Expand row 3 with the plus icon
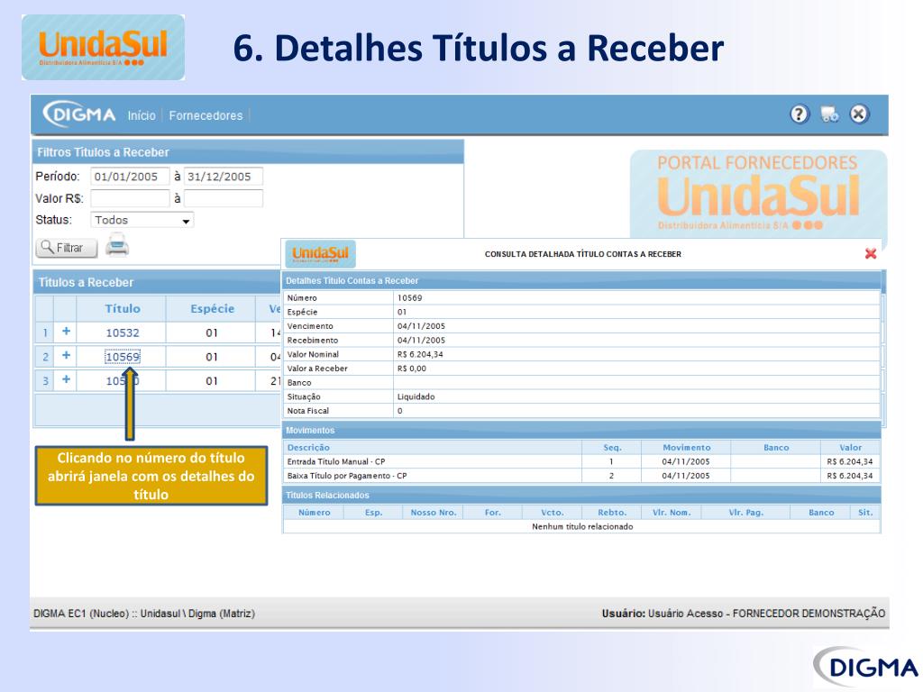 (x=66, y=380)
